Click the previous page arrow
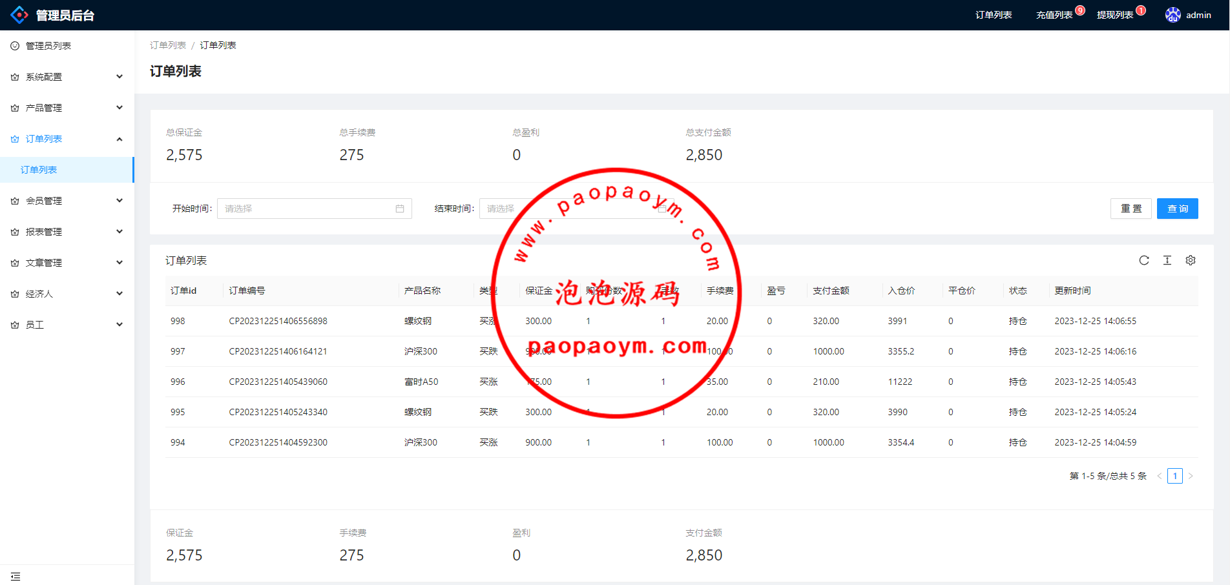 1160,476
